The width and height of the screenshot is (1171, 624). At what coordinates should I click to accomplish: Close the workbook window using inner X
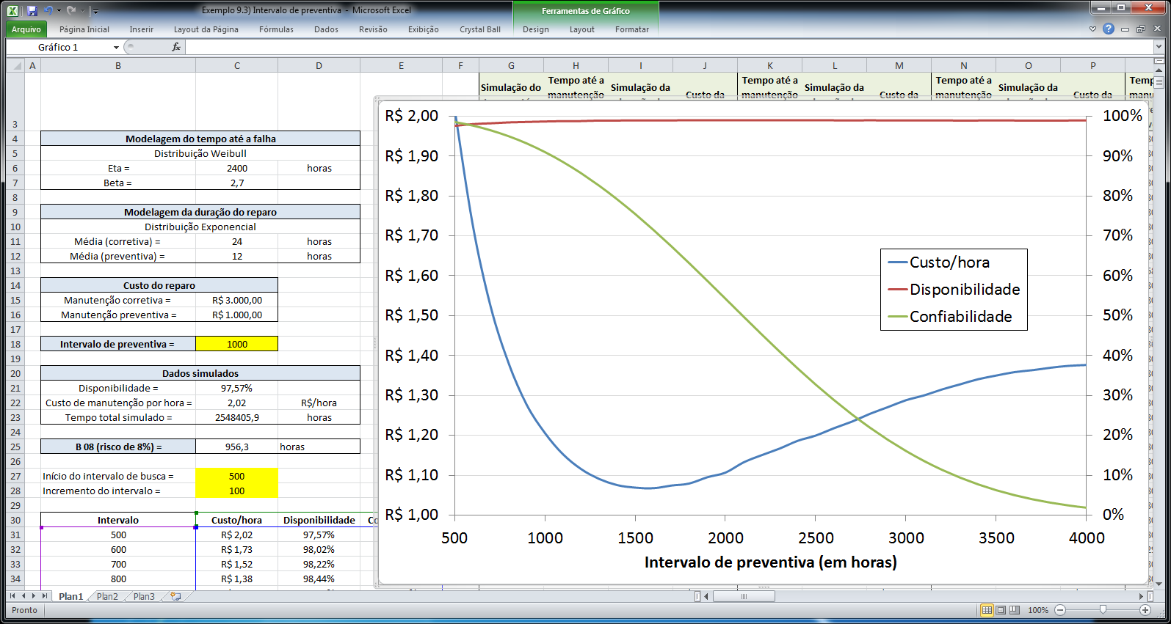(x=1158, y=29)
